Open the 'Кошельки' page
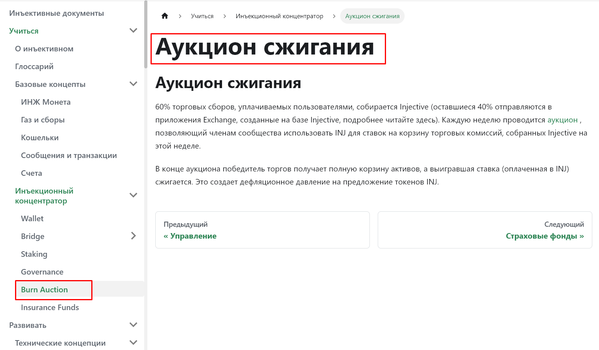This screenshot has height=350, width=599. [x=40, y=137]
